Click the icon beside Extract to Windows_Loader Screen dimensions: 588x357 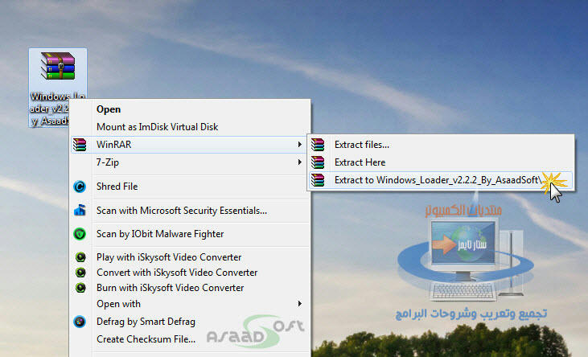pos(319,180)
